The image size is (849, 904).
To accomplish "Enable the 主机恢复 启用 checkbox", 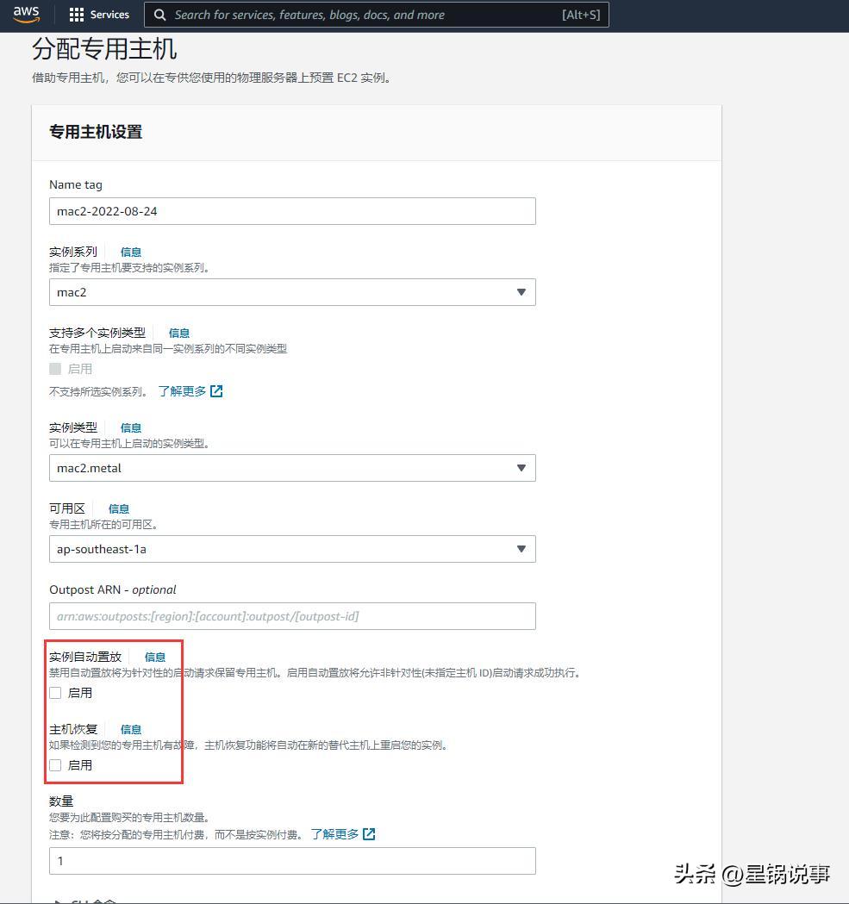I will tap(54, 764).
